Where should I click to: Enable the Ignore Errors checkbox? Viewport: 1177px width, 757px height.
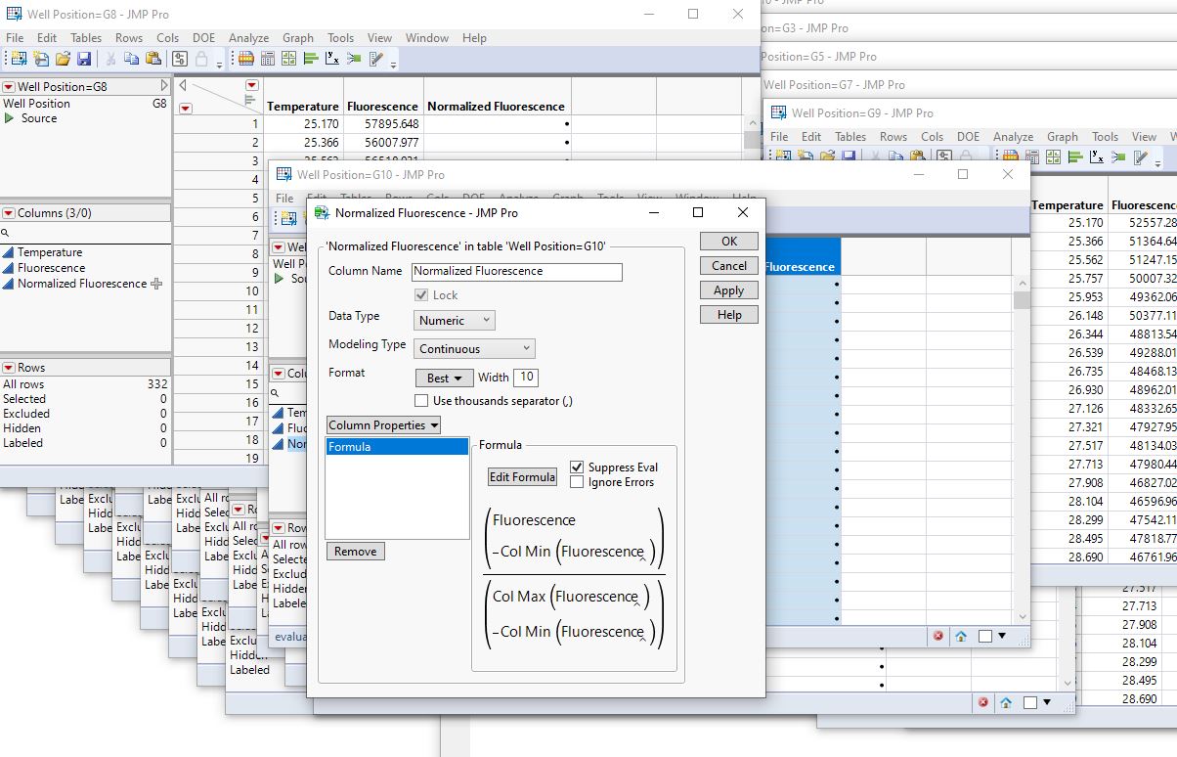577,482
